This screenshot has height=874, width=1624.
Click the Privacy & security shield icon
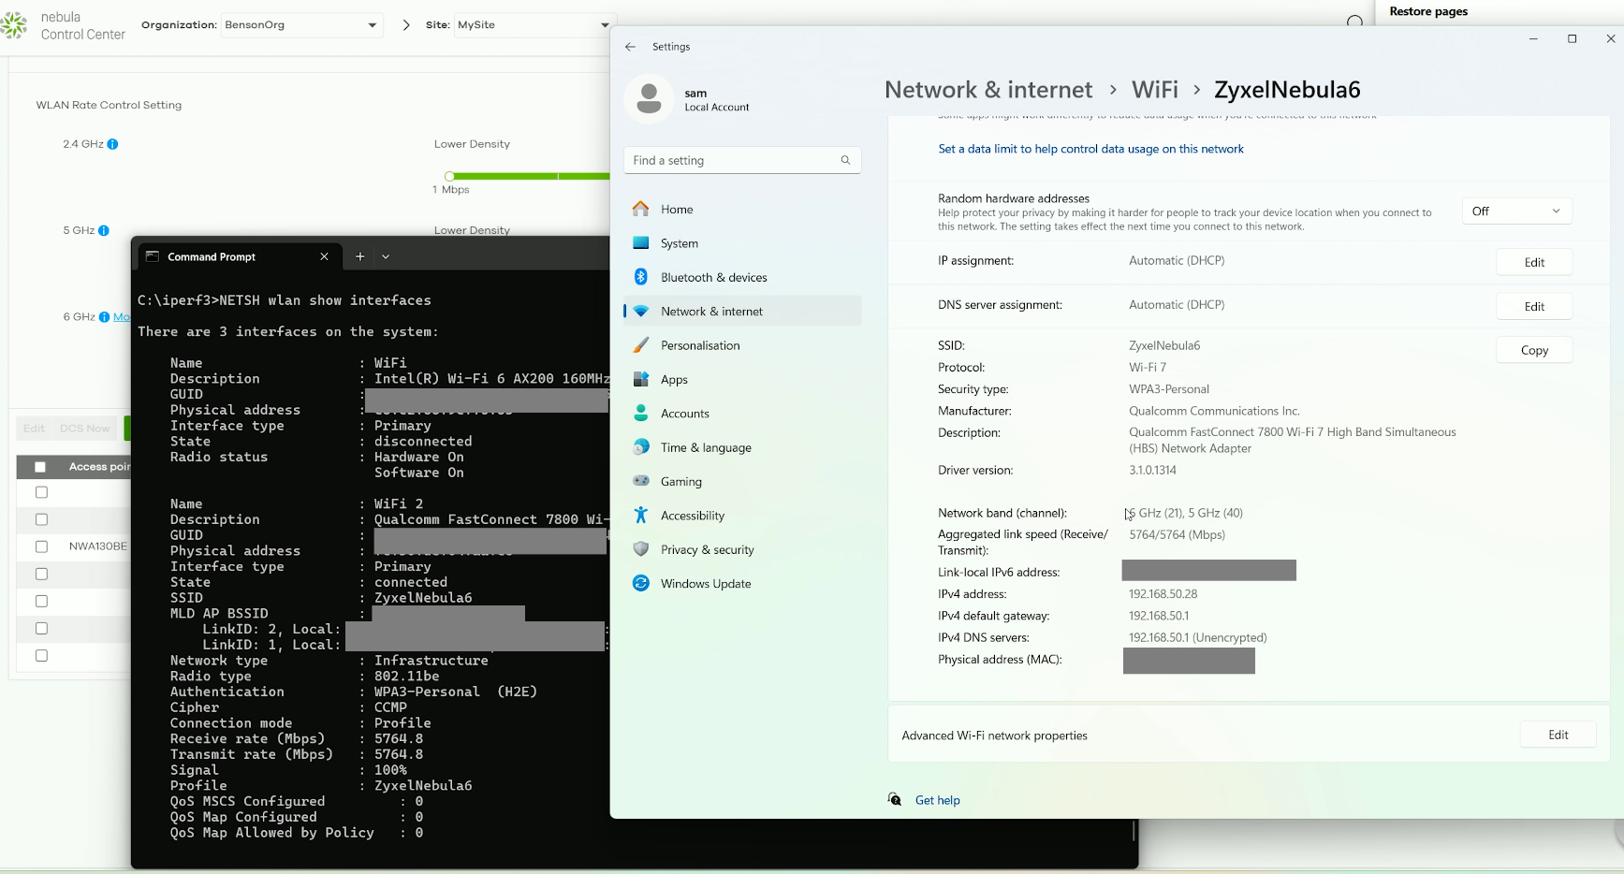(x=640, y=549)
